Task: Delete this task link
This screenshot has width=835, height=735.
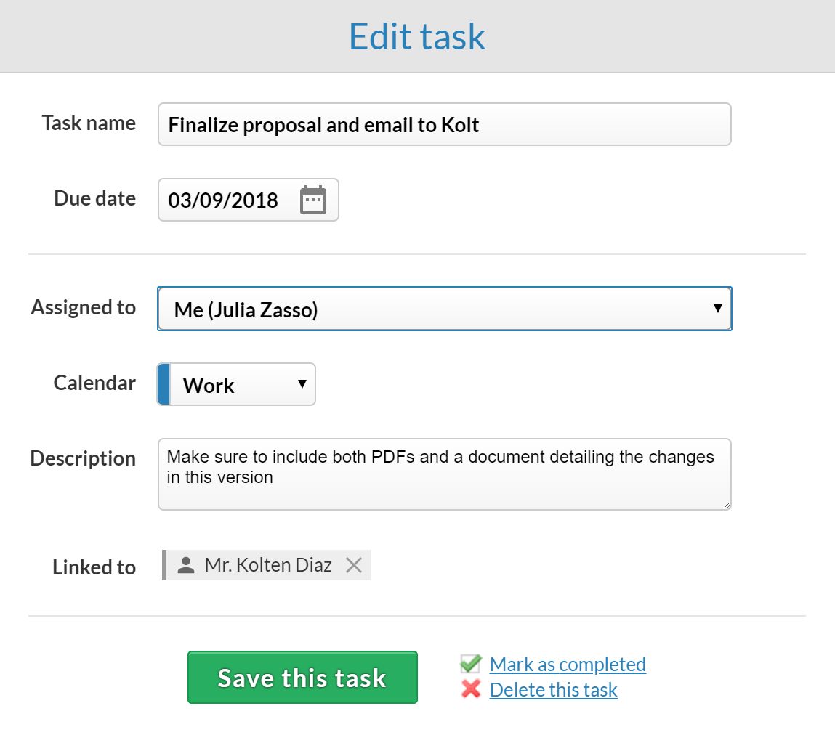Action: 553,690
